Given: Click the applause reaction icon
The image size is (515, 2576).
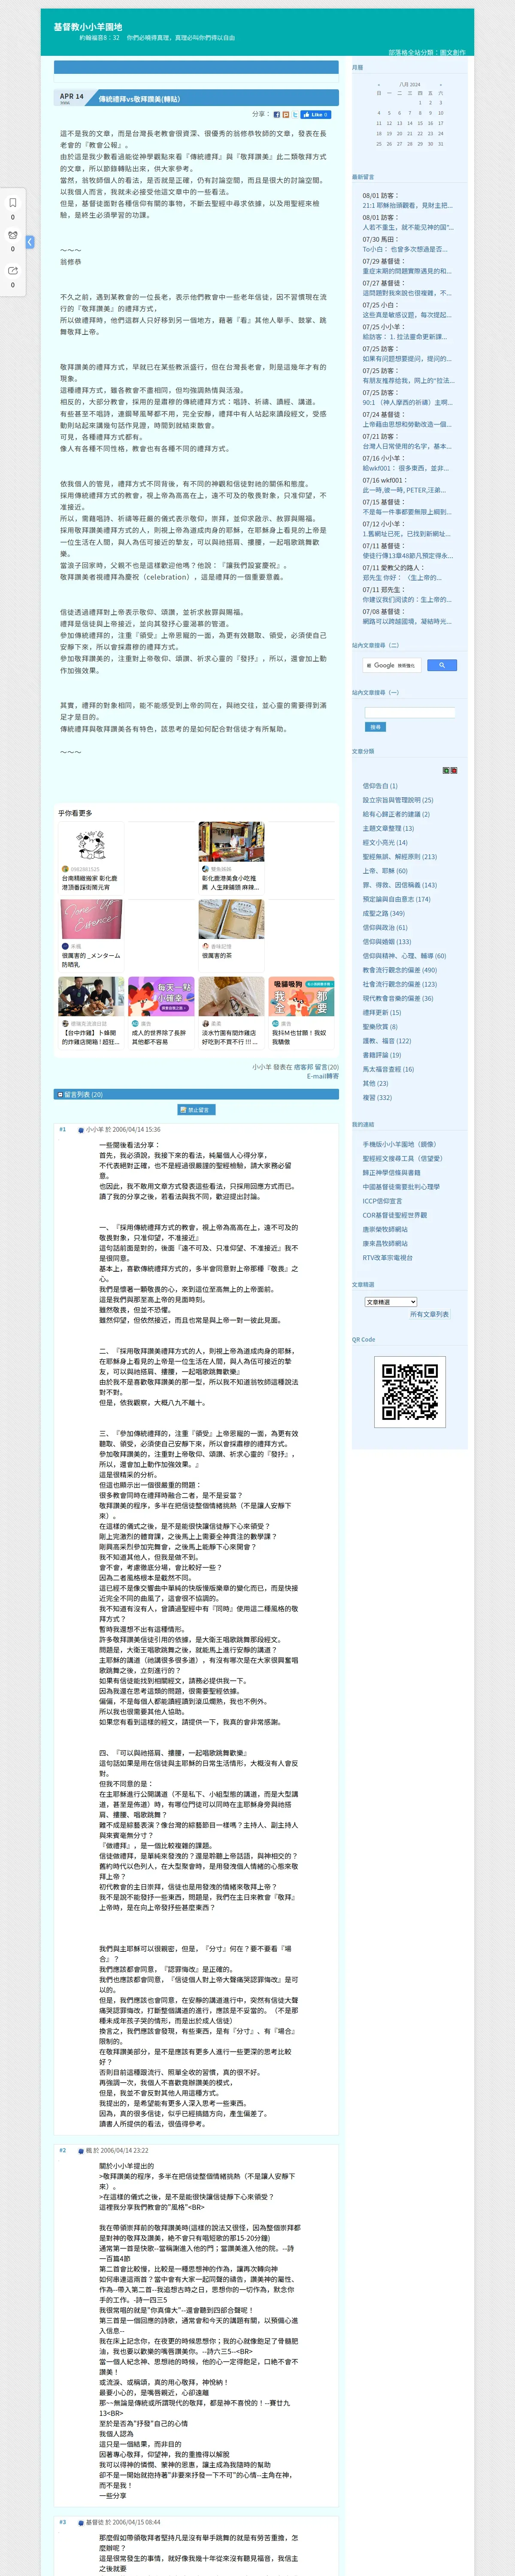Looking at the screenshot, I should click(13, 235).
